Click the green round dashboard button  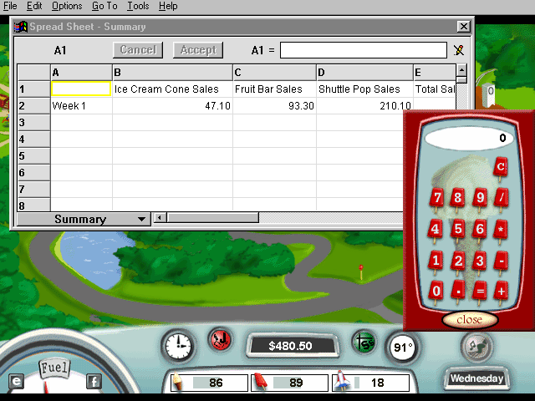[364, 342]
